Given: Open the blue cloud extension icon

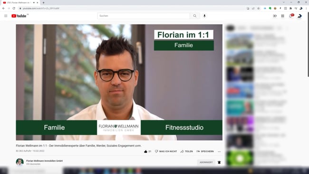Looking at the screenshot, I should point(265,8).
